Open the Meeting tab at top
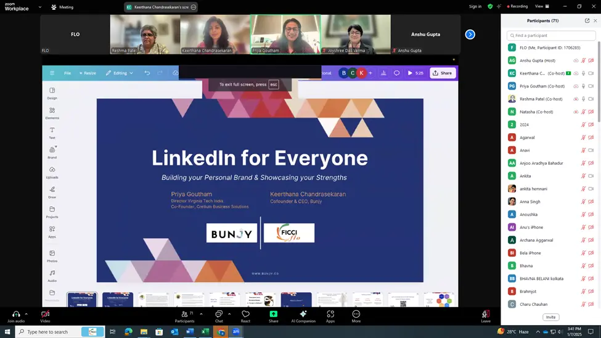 click(x=62, y=7)
